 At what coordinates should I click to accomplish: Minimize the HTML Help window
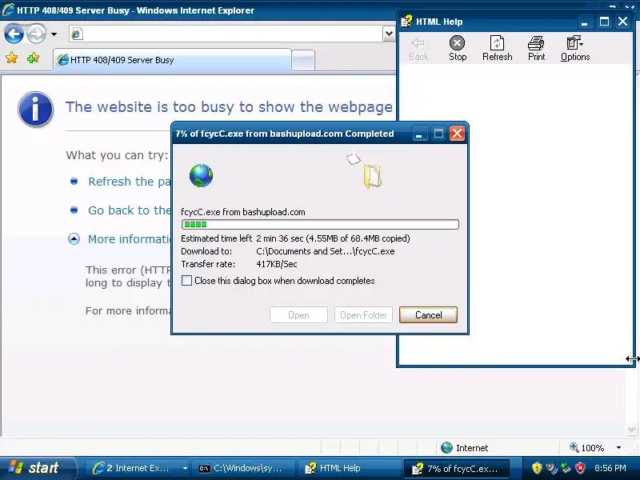pos(585,22)
